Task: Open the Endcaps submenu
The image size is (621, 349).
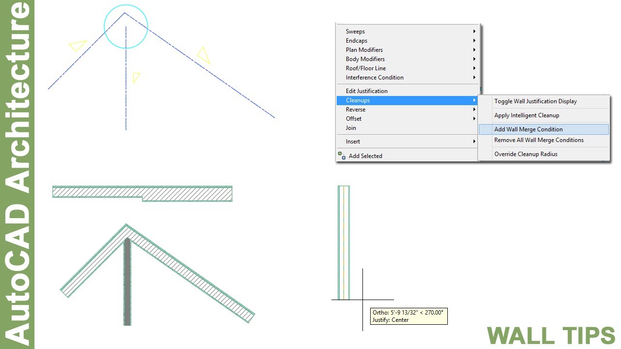Action: click(408, 41)
